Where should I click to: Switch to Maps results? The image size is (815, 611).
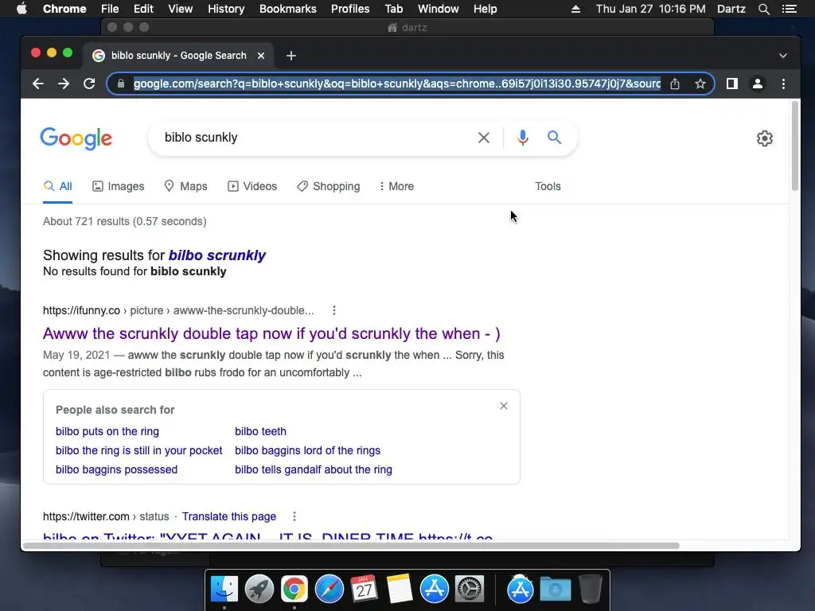(x=185, y=186)
